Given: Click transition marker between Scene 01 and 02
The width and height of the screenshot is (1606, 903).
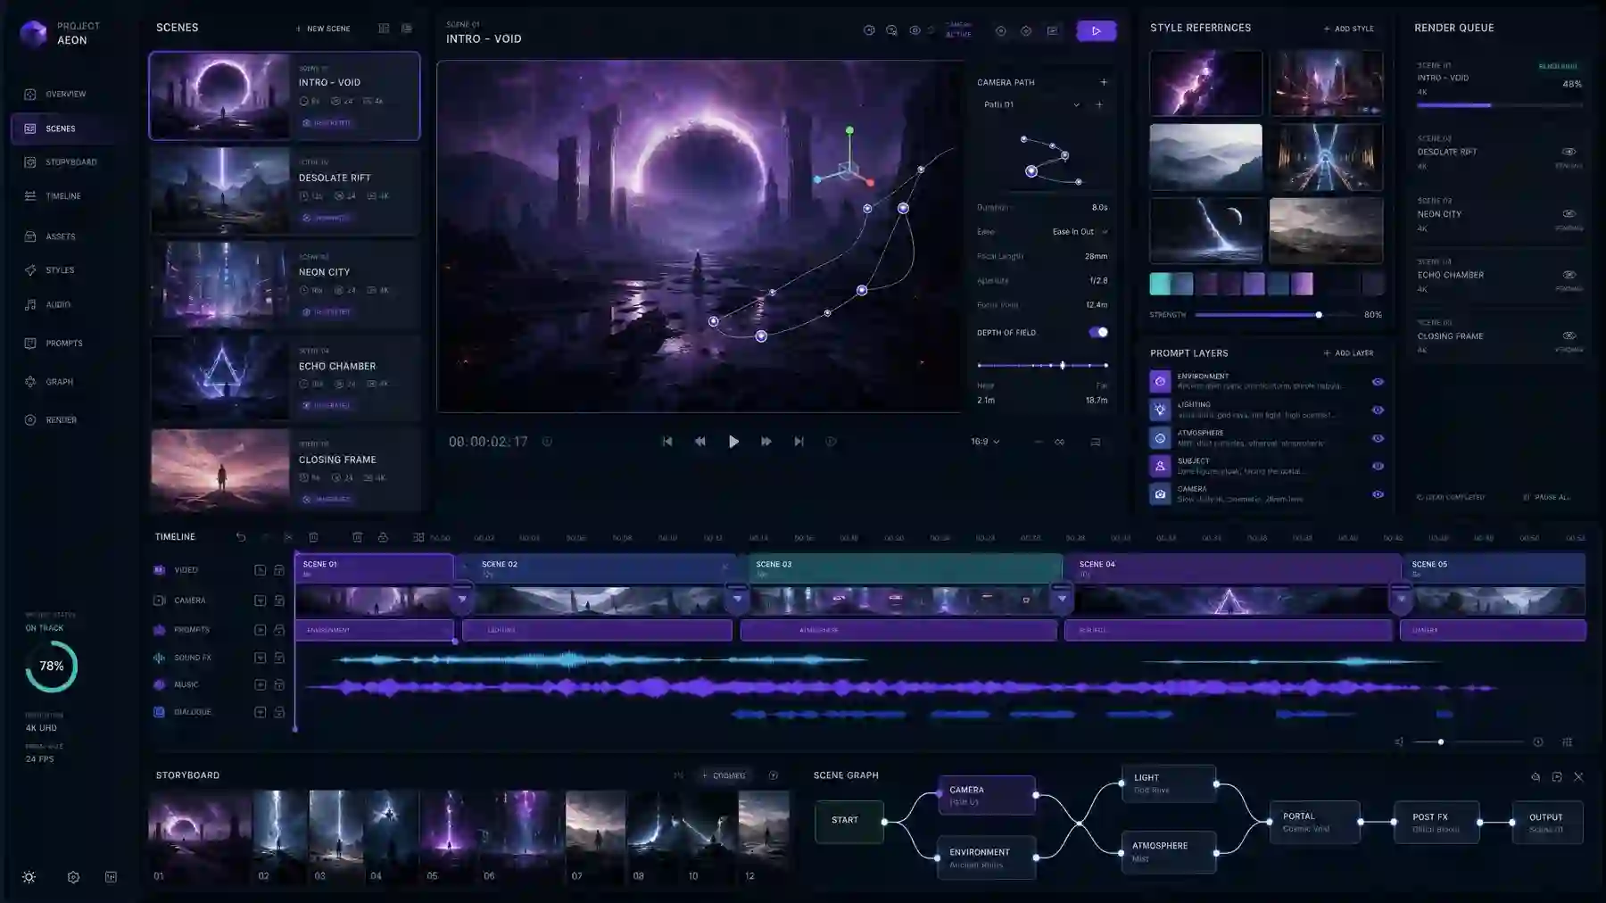Looking at the screenshot, I should pyautogui.click(x=462, y=599).
